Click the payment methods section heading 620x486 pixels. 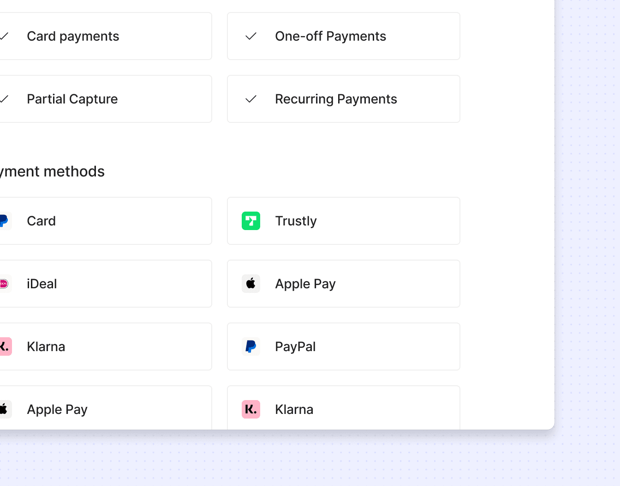pos(52,172)
